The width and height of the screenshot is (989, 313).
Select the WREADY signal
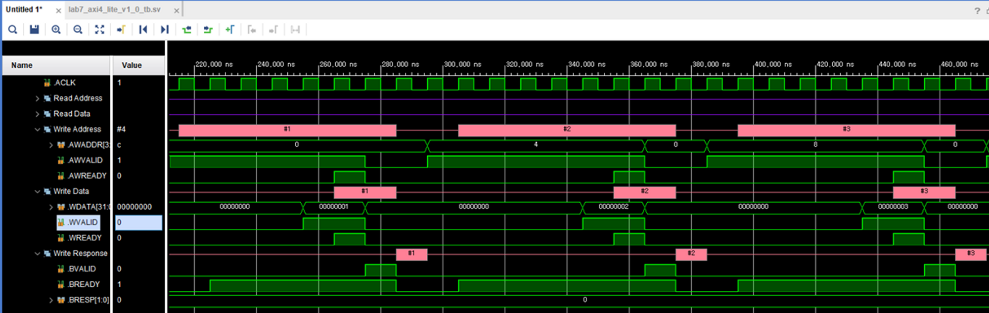coord(85,238)
